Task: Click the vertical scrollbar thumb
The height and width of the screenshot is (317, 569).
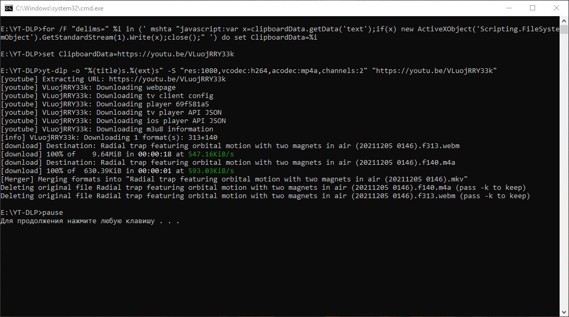Action: 564,29
